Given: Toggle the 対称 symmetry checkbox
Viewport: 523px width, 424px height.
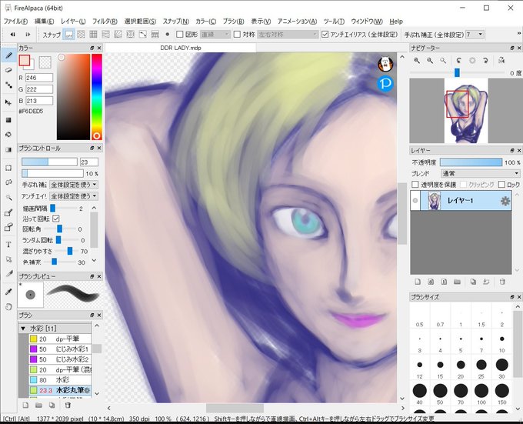Looking at the screenshot, I should (x=237, y=35).
